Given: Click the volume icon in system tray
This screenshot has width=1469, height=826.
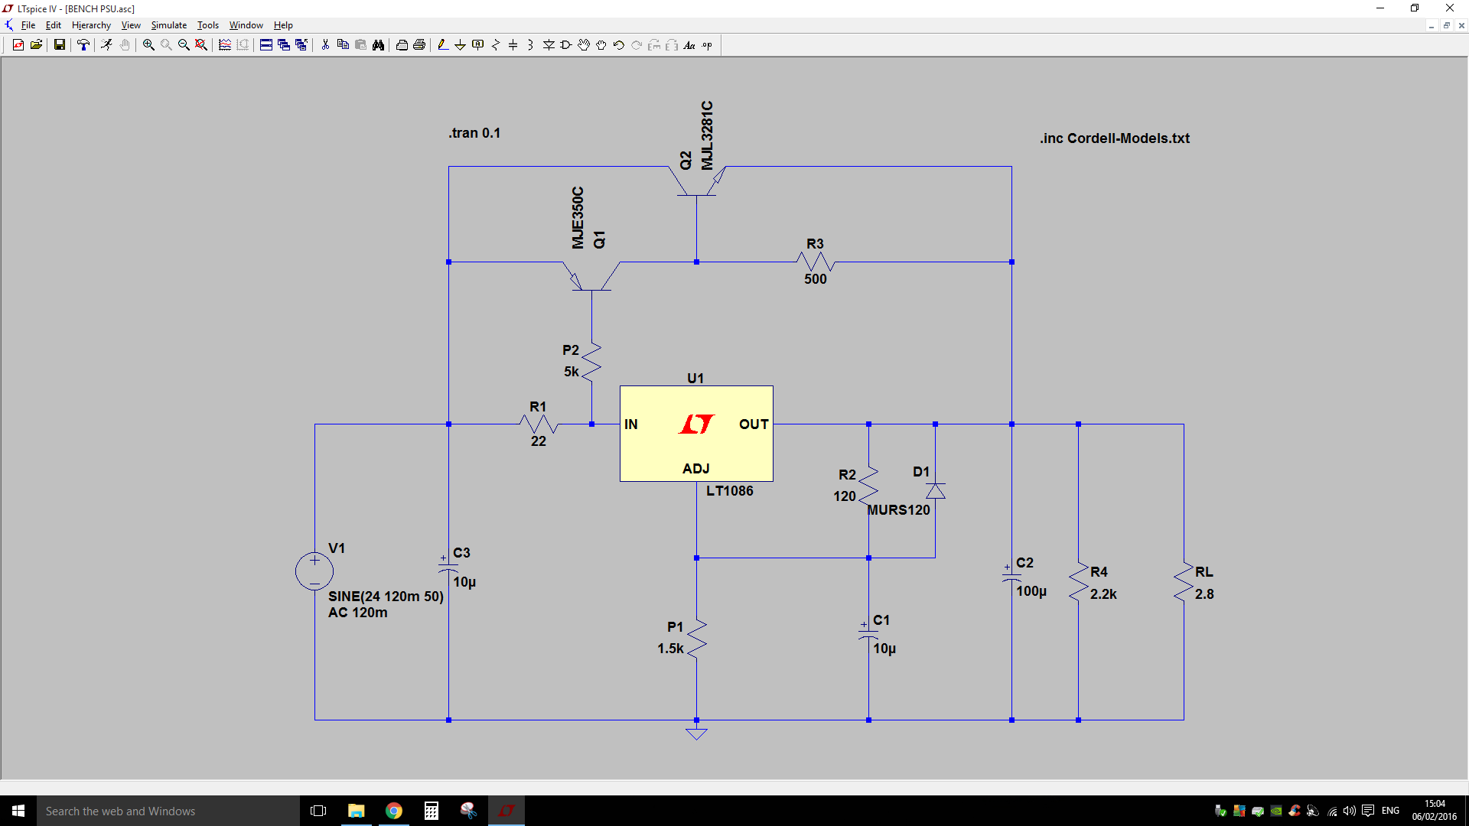Looking at the screenshot, I should point(1350,811).
